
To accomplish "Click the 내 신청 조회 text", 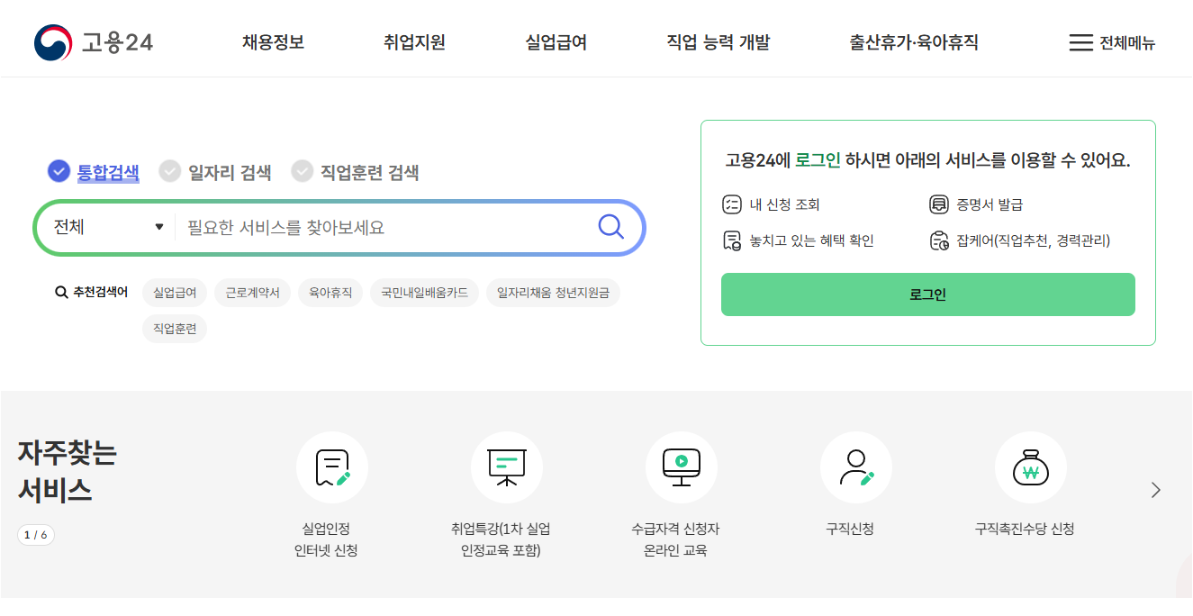I will coord(785,204).
